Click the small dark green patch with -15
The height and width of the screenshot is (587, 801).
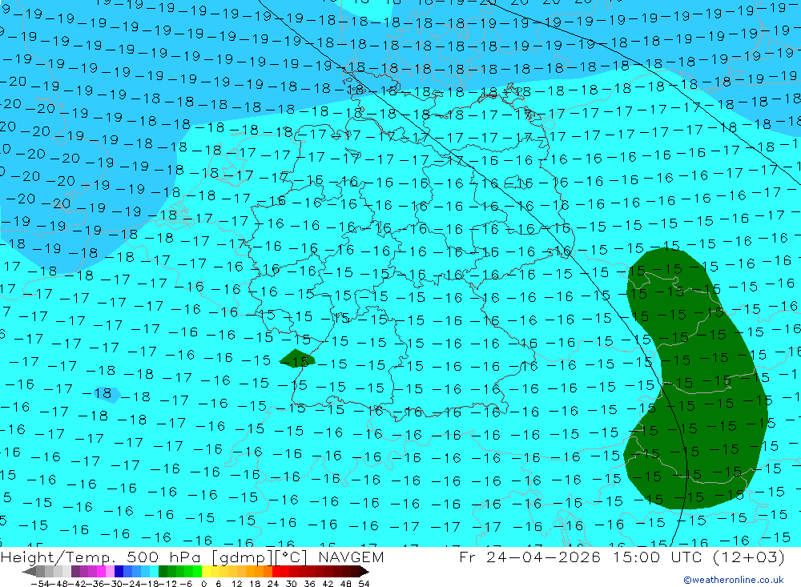(x=297, y=359)
